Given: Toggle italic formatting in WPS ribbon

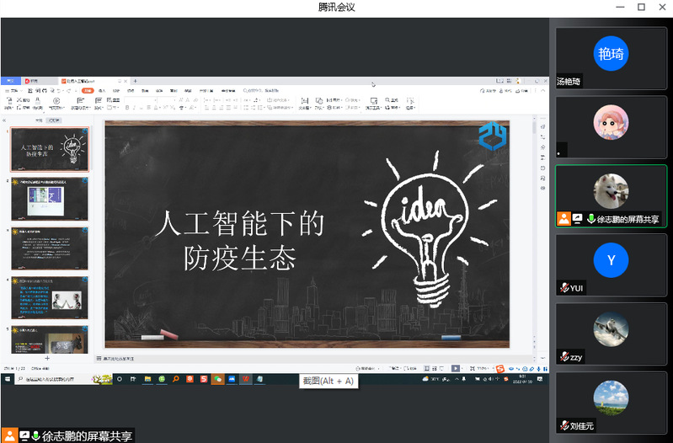Looking at the screenshot, I should 134,108.
